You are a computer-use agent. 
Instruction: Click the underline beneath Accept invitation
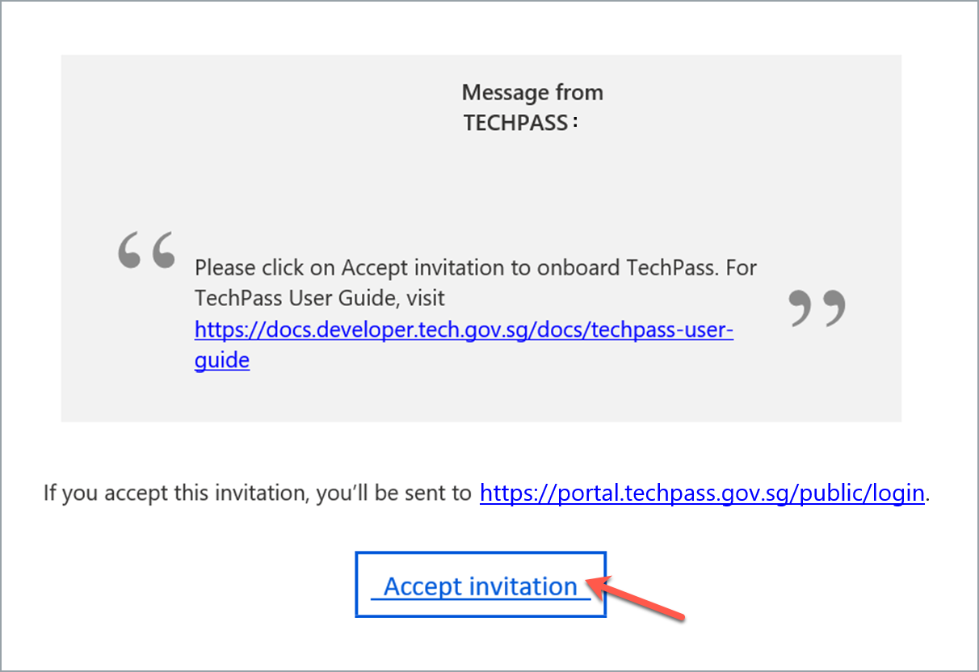[481, 600]
